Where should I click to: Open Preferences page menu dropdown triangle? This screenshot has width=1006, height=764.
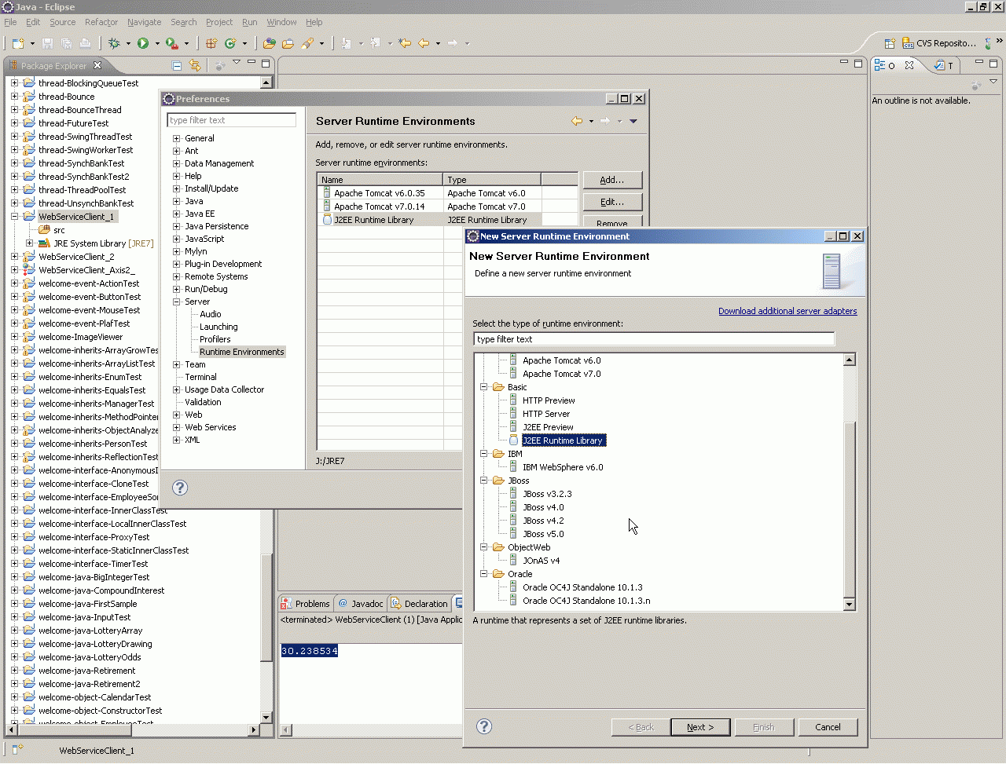(x=633, y=121)
